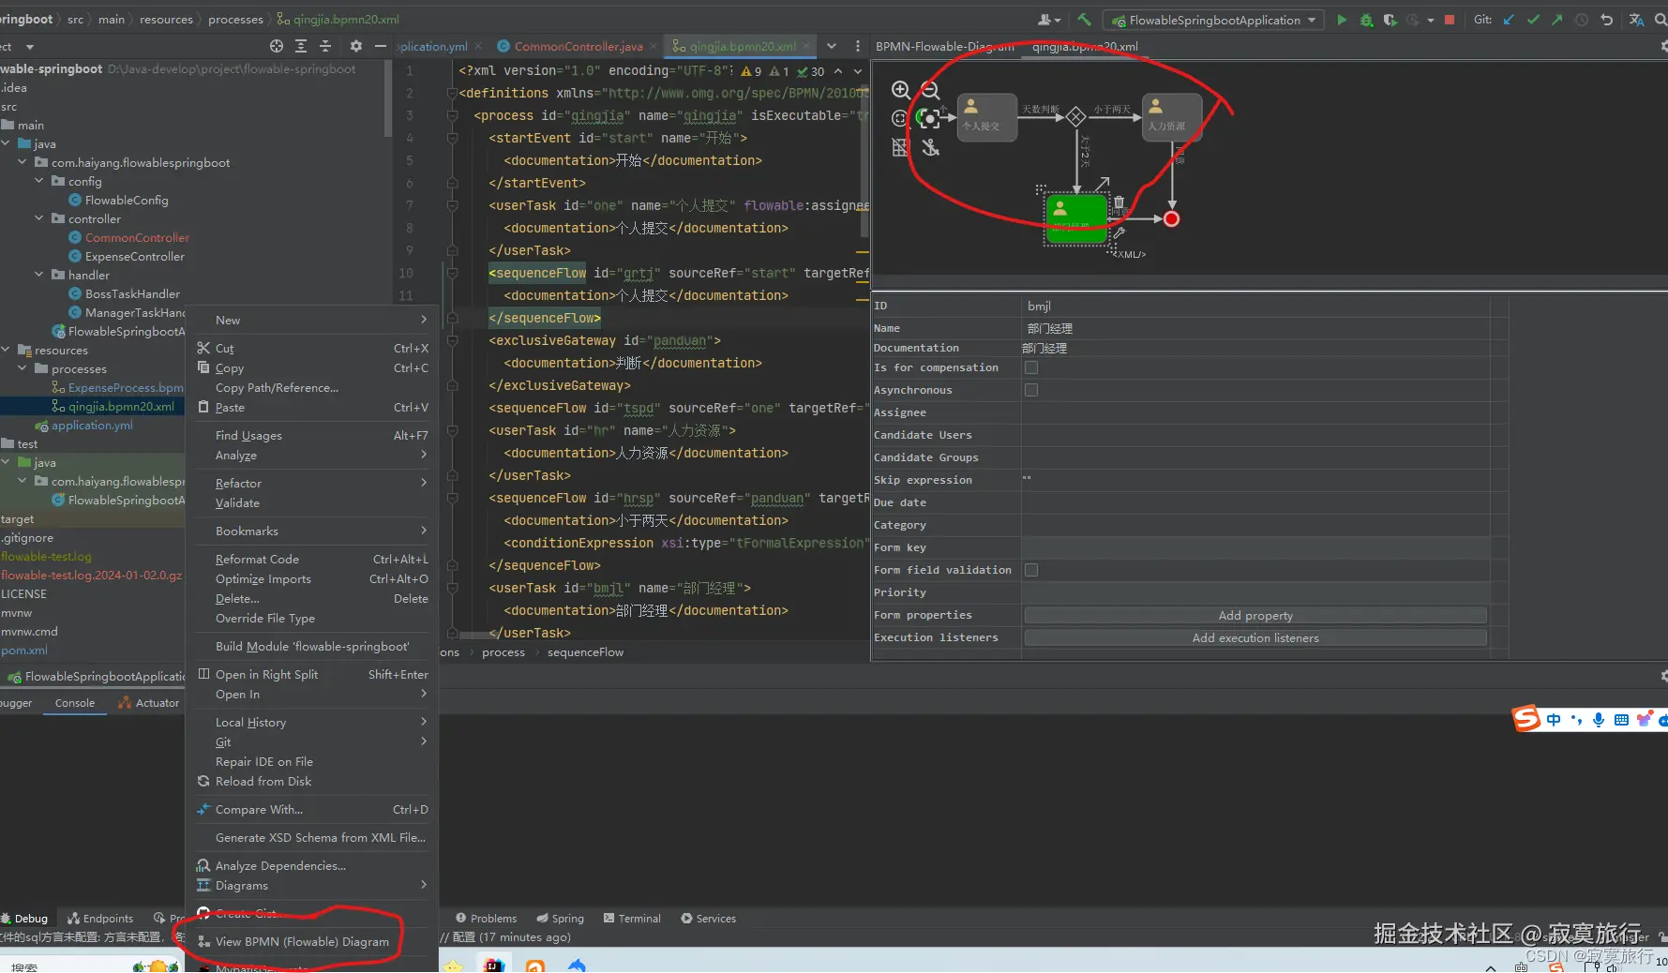
Task: Open the Spring tool window
Action: (x=560, y=919)
